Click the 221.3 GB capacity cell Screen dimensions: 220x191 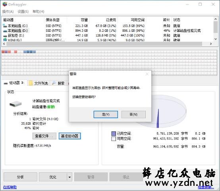[x=82, y=26]
